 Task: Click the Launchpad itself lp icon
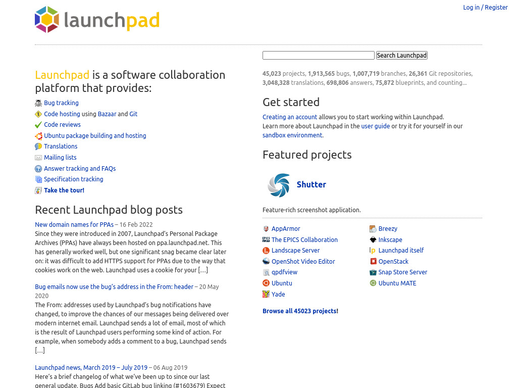click(373, 251)
